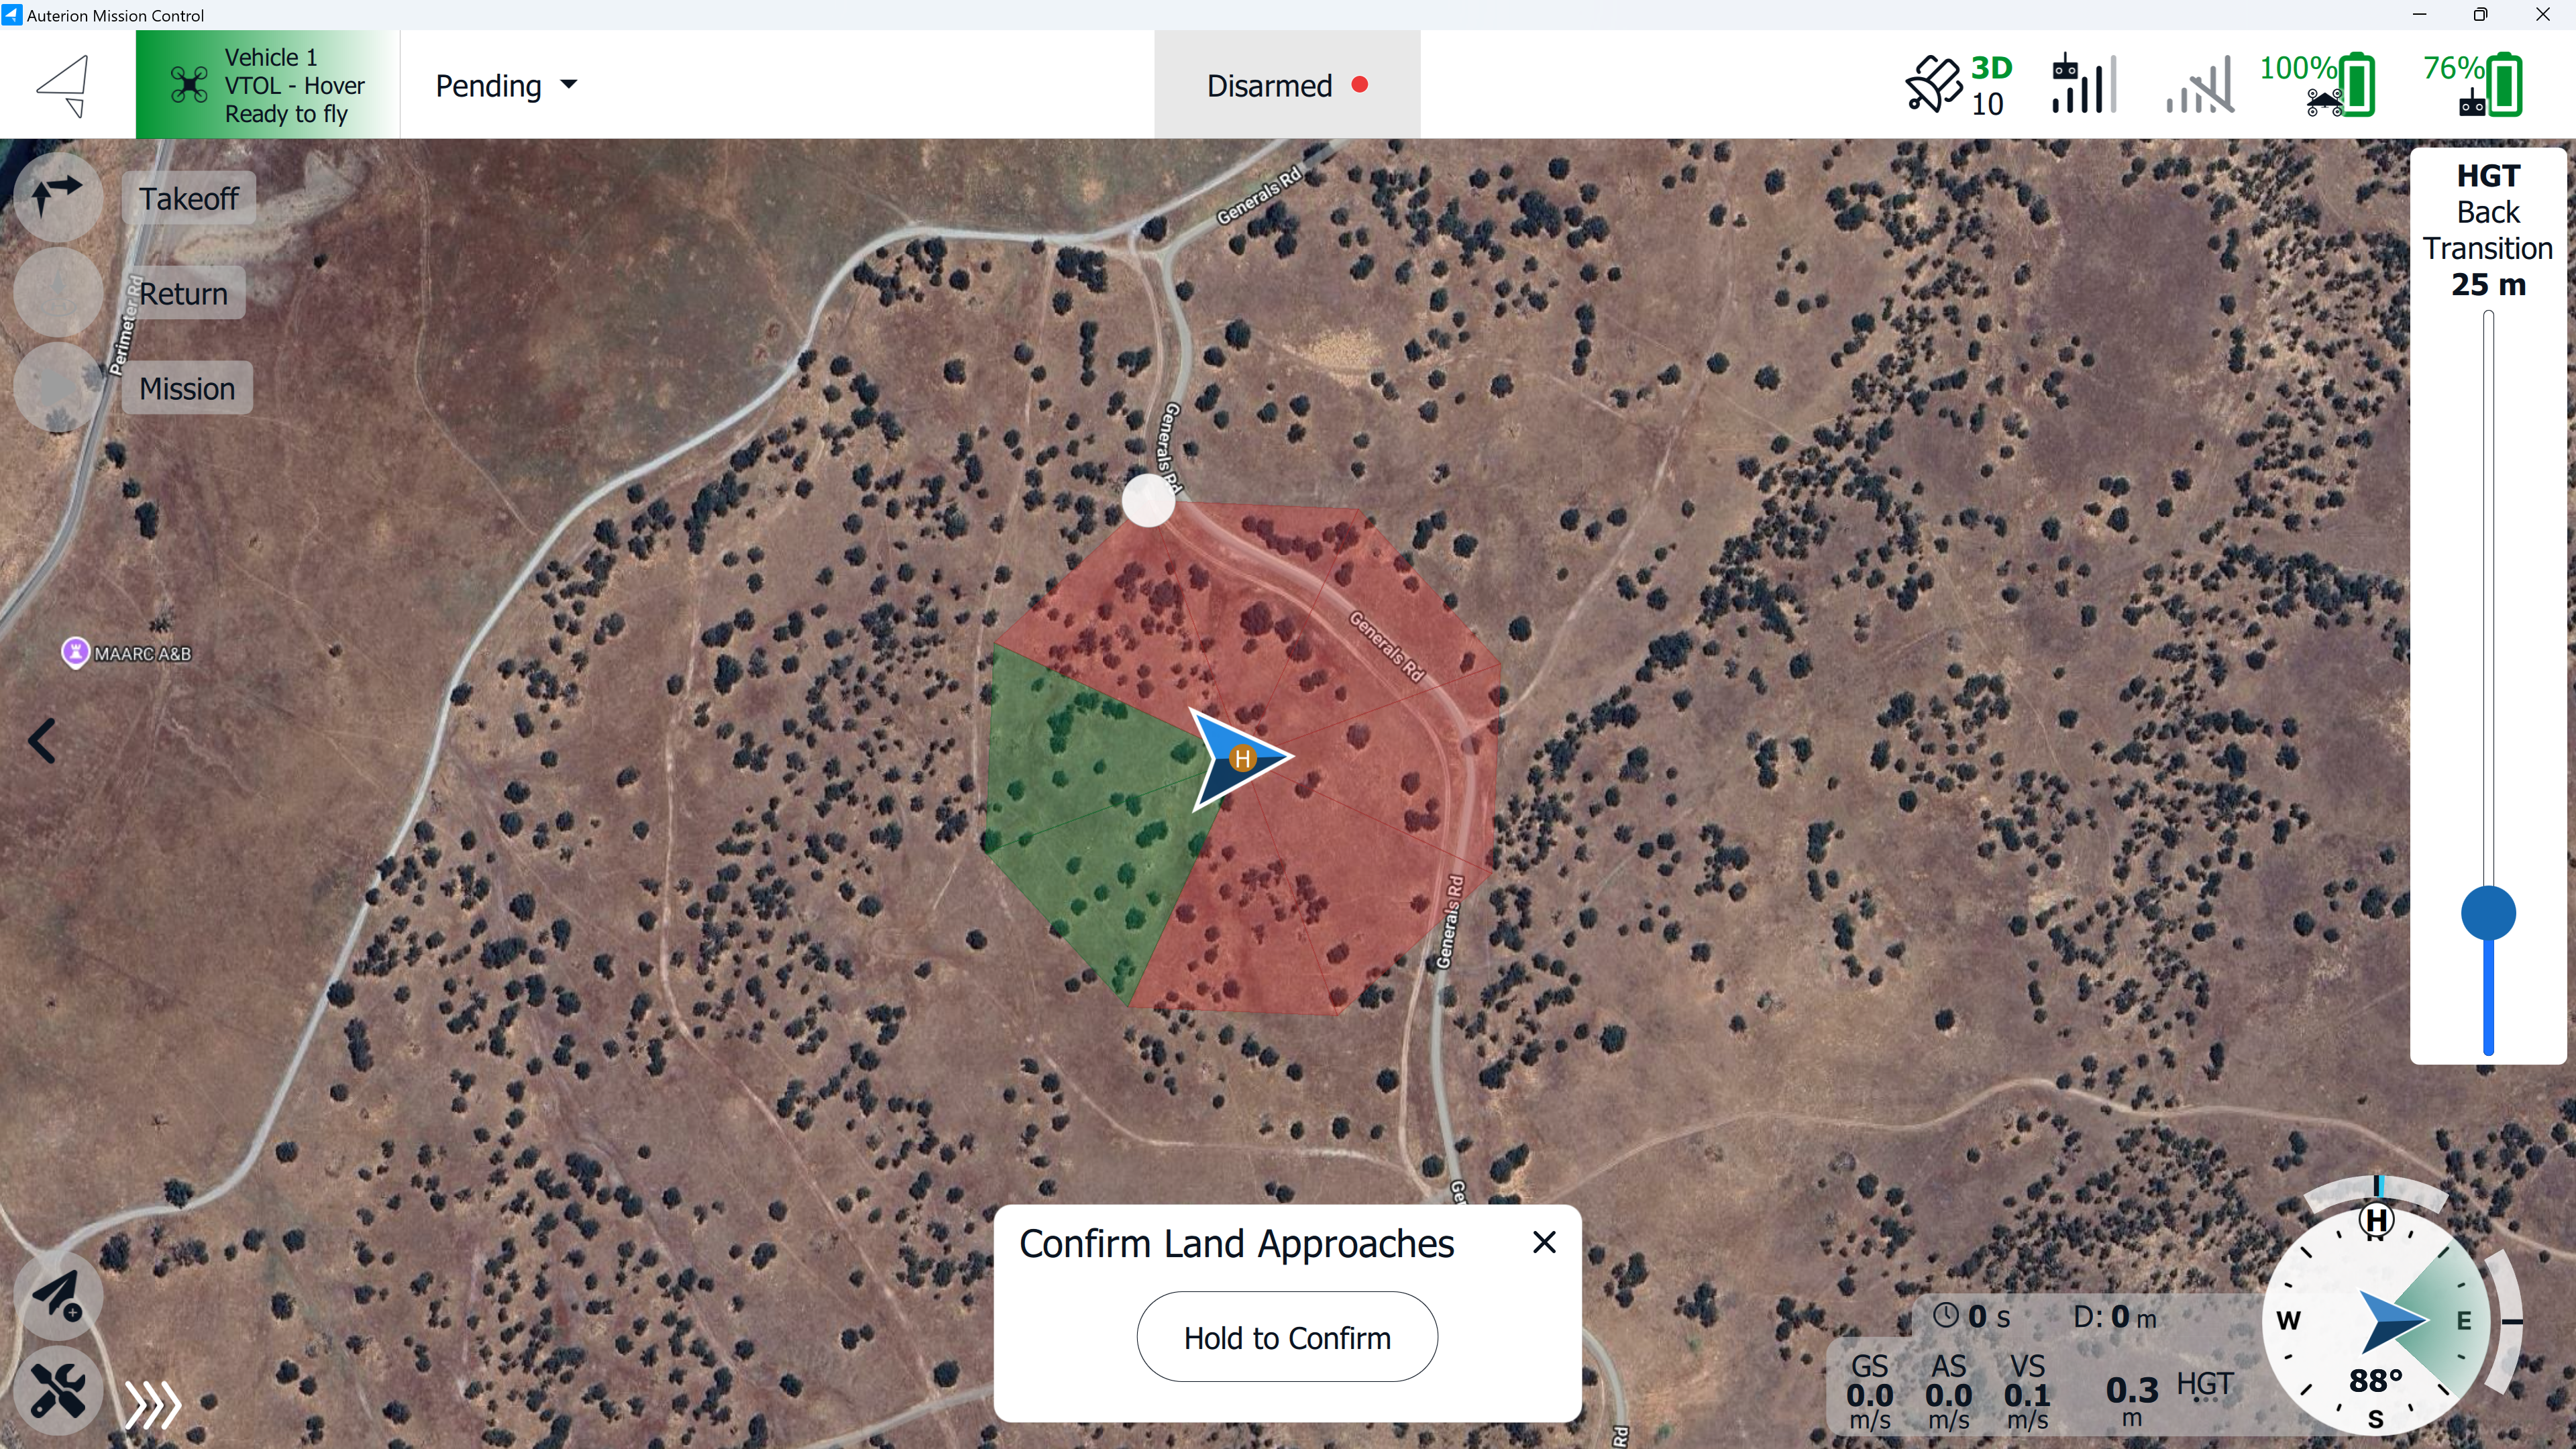This screenshot has height=1449, width=2576.
Task: Click the plan flight waypoint icon
Action: (58, 1296)
